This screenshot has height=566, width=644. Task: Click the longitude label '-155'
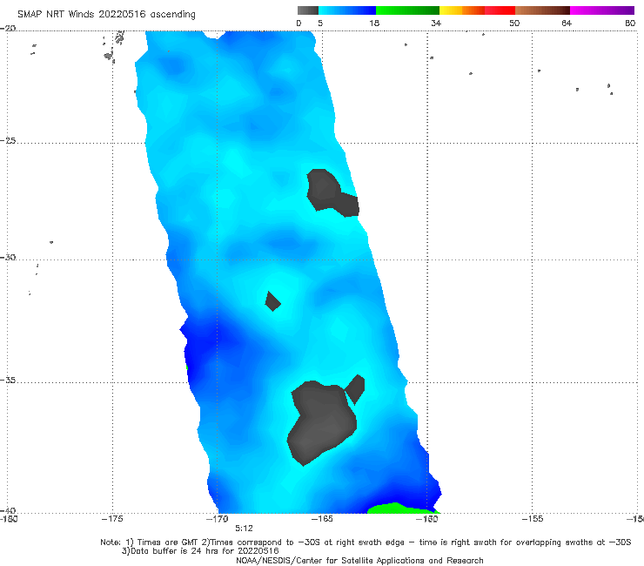(533, 519)
